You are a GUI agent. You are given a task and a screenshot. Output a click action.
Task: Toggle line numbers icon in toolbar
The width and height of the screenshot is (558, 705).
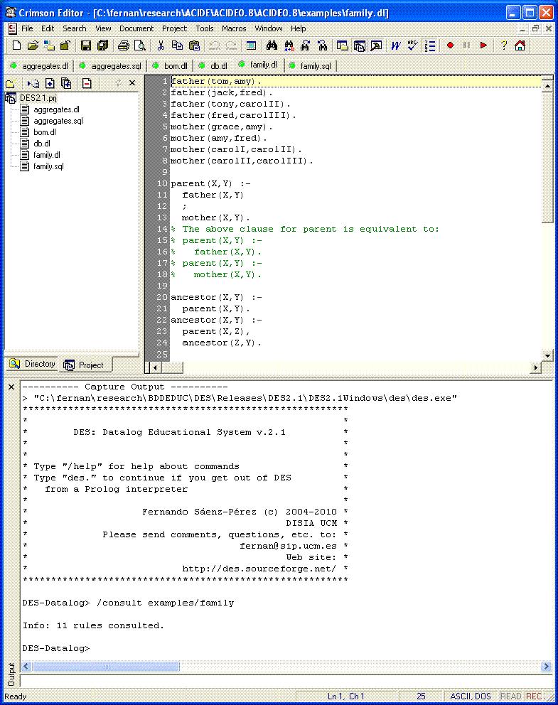430,45
